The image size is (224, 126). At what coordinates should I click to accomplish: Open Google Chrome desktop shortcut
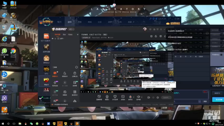coord(13,53)
